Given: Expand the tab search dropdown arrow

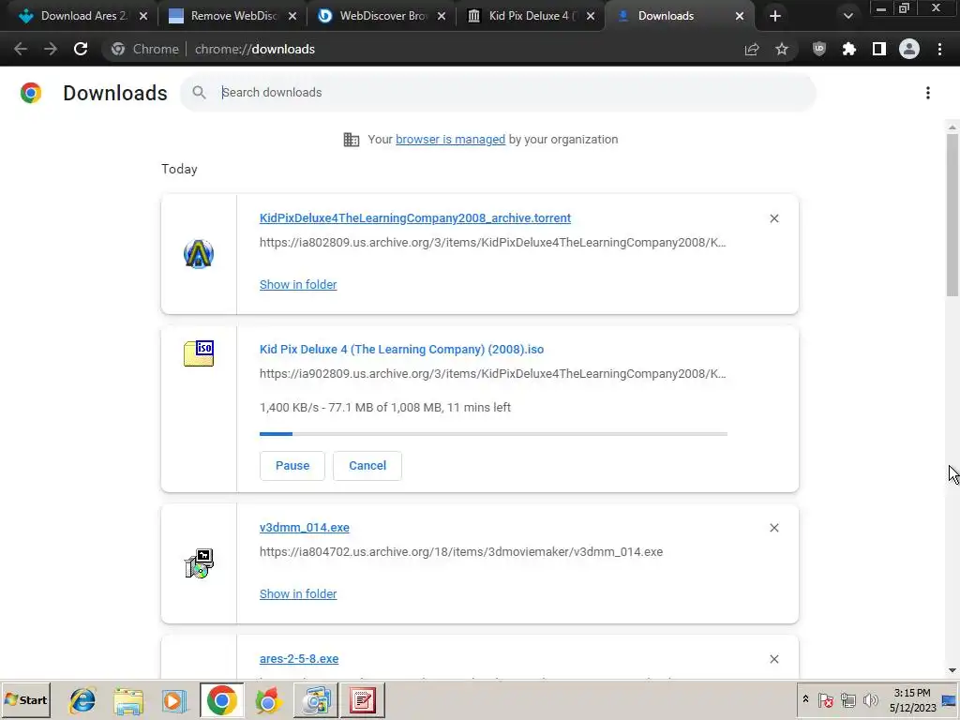Looking at the screenshot, I should point(847,16).
